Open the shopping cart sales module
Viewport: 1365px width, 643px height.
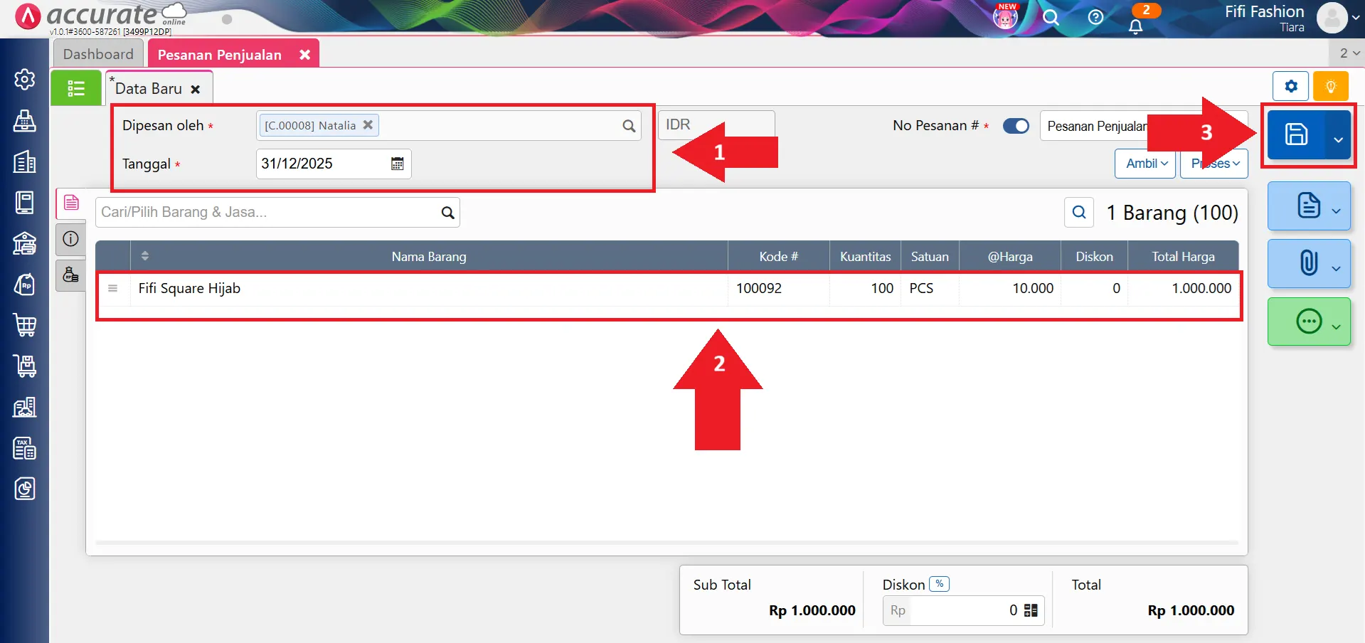[x=25, y=325]
